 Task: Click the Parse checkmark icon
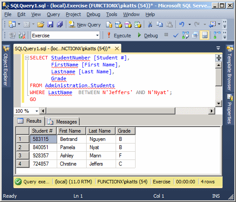point(176,36)
